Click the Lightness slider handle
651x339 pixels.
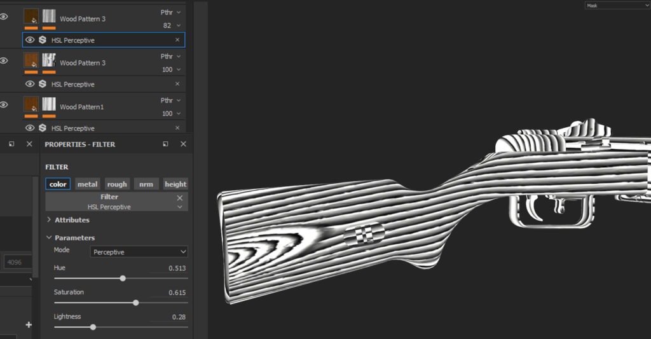[93, 328]
